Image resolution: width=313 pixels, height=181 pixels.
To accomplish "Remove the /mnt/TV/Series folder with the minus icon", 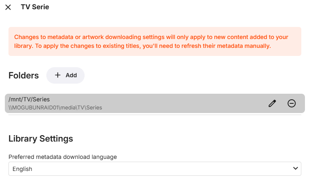I will coord(292,103).
